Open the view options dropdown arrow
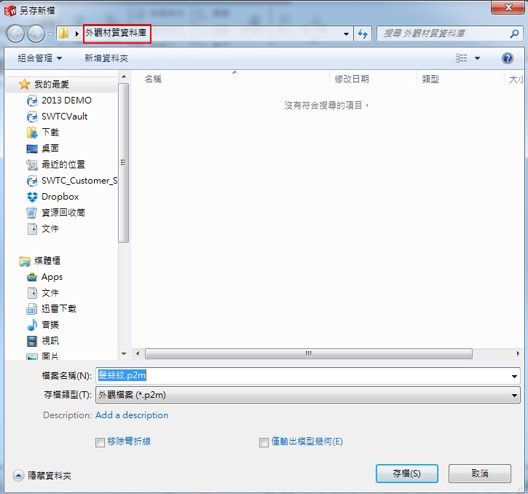Viewport: 528px width, 494px height. [x=478, y=58]
